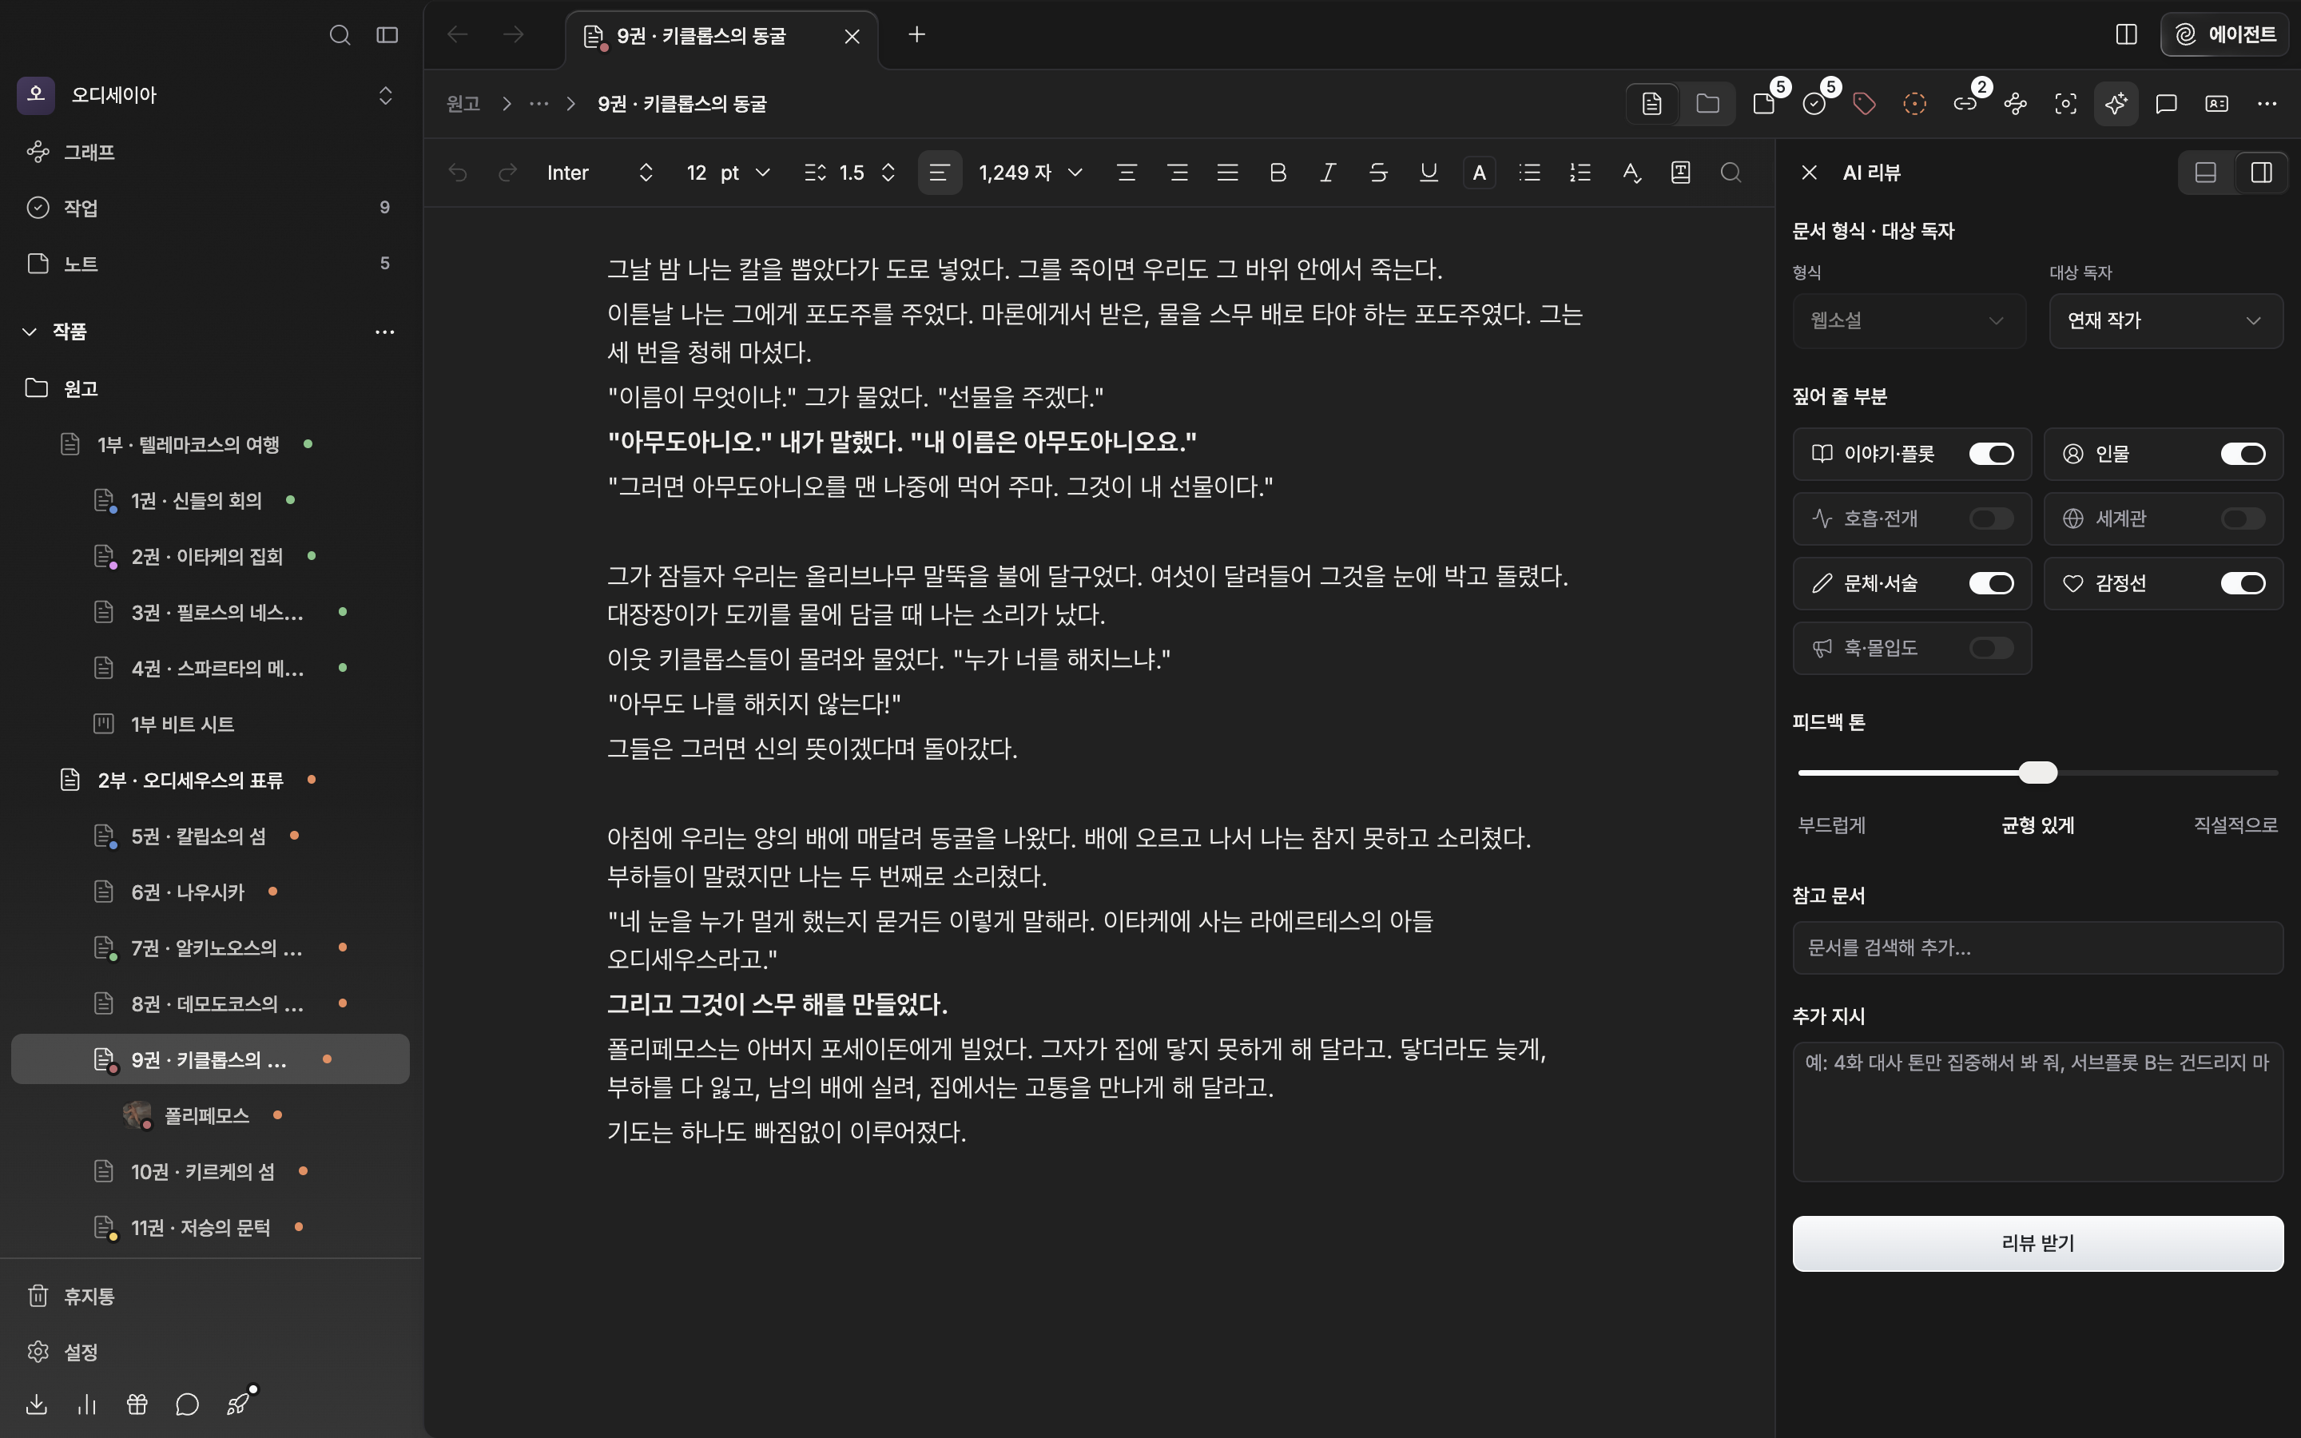Open the 12 pt font size dropdown

(727, 172)
